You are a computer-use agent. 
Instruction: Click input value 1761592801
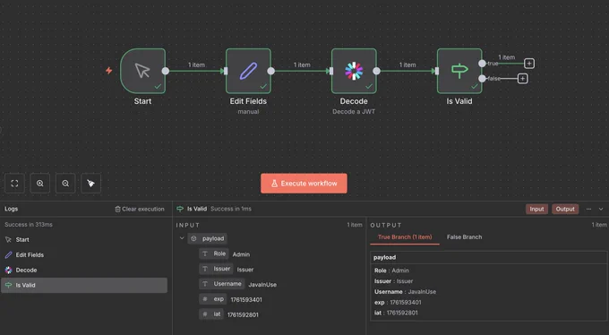[243, 314]
